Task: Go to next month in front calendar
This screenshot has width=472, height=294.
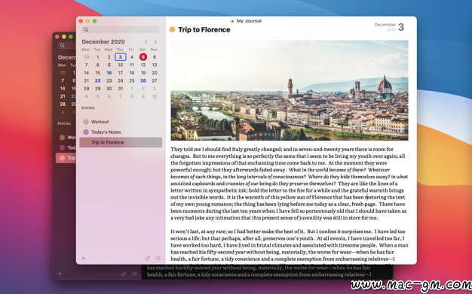Action: click(155, 42)
